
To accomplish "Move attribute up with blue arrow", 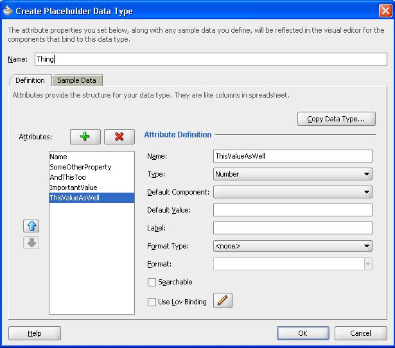I will tap(31, 226).
